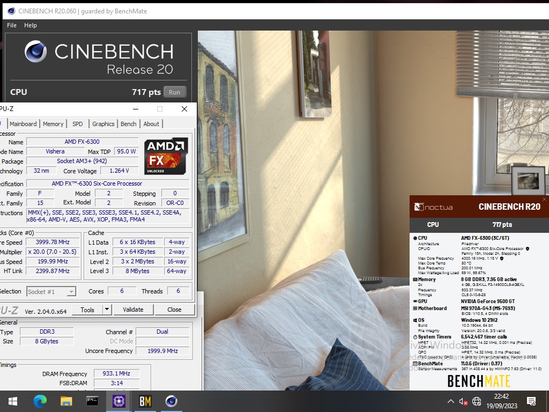Open the Help menu in Cinebench

[31, 25]
